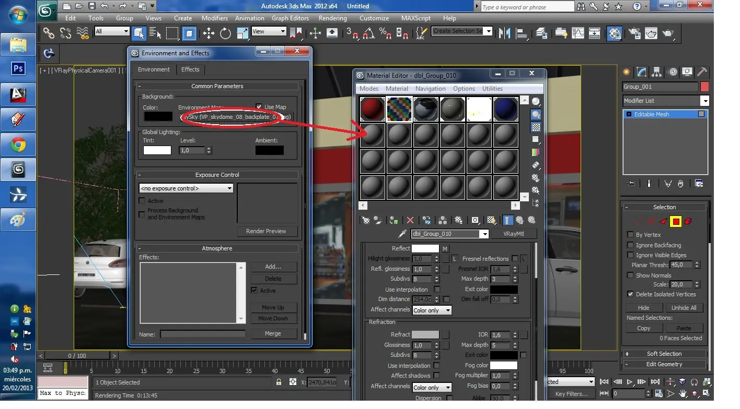The width and height of the screenshot is (740, 409).
Task: Open the Utilities hammer panel tab
Action: tap(702, 72)
